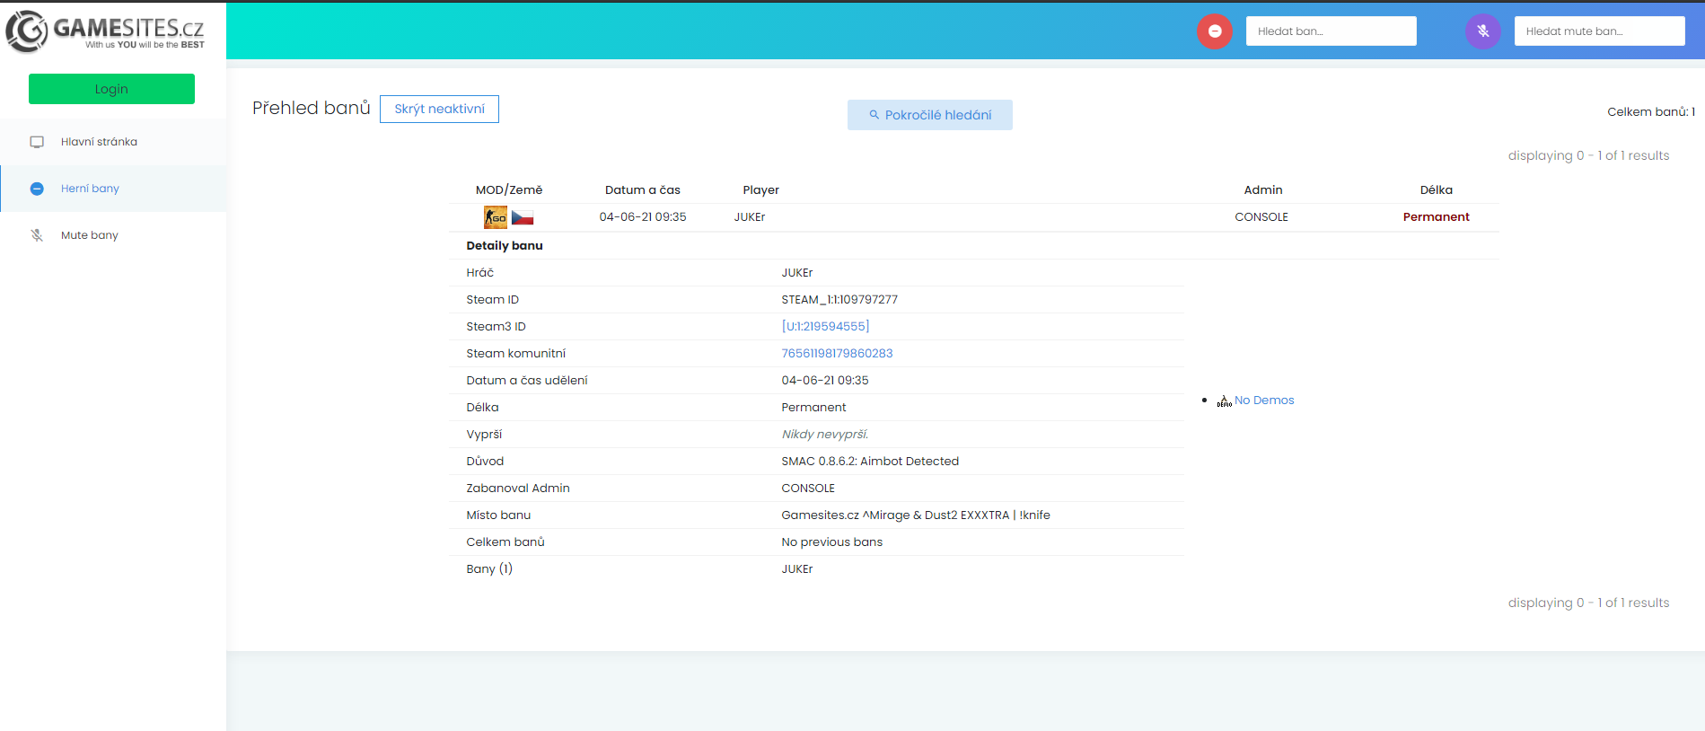1705x731 pixels.
Task: Focus the Hledat ban search field
Action: (1331, 31)
